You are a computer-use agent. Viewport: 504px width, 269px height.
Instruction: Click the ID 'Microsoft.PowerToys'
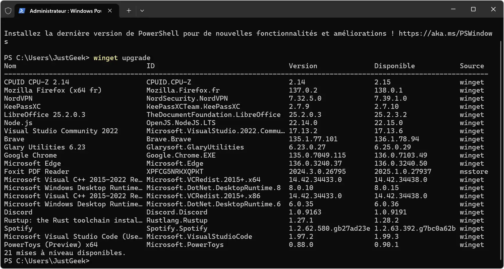185,245
